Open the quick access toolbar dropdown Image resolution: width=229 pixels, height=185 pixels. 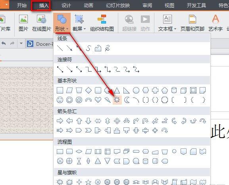point(21,43)
